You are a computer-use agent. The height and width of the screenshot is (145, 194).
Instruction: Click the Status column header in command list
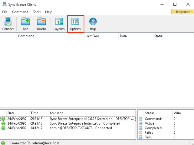click(173, 36)
